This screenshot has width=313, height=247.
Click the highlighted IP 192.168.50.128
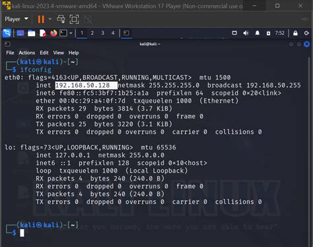click(x=83, y=85)
